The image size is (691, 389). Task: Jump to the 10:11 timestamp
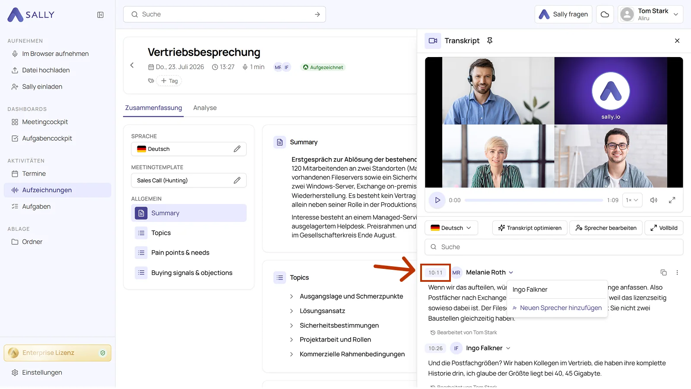coord(435,273)
